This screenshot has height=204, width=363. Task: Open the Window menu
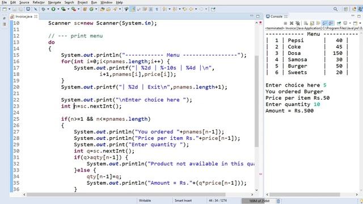(106, 2)
